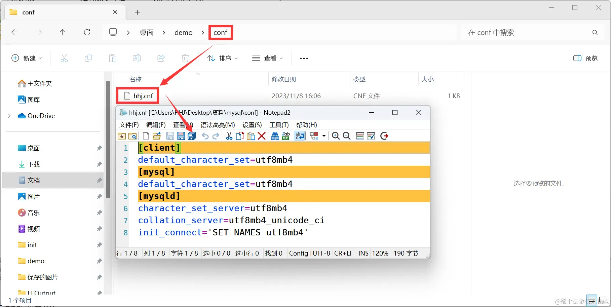This screenshot has height=307, width=611.
Task: Click the grayed-out save icon in Notepad2
Action: pyautogui.click(x=170, y=136)
